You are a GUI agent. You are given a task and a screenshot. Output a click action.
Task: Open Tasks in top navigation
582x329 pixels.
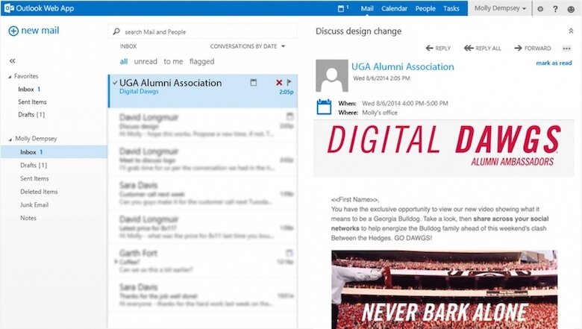[451, 8]
